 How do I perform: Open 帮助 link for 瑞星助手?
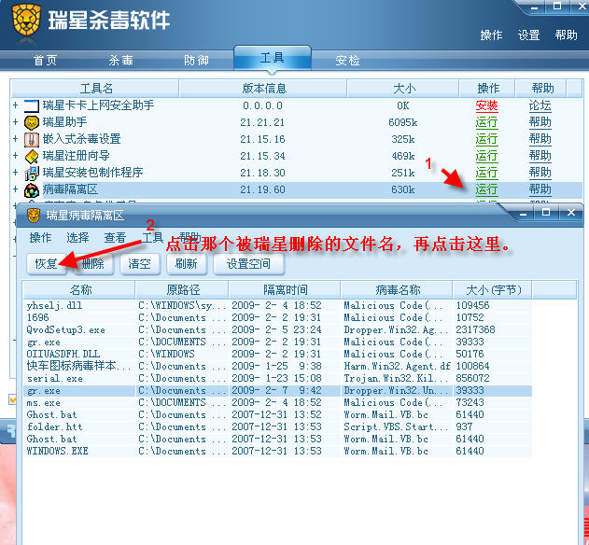coord(540,122)
